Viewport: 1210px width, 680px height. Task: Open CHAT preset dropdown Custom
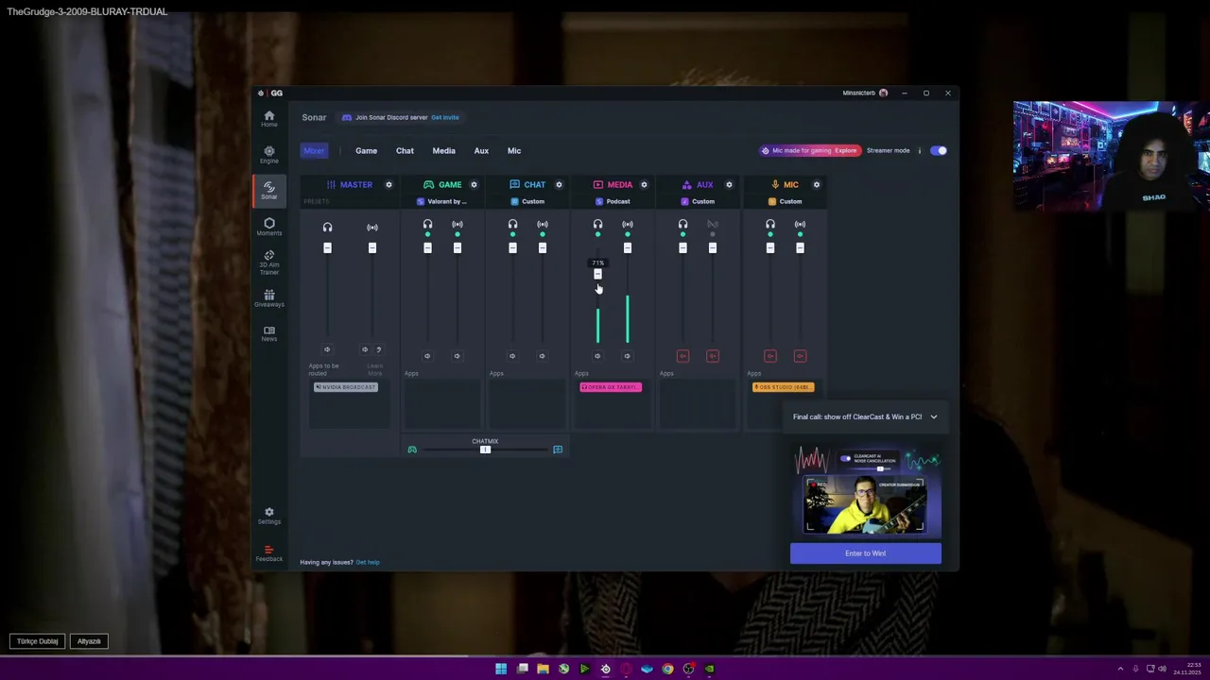point(527,201)
